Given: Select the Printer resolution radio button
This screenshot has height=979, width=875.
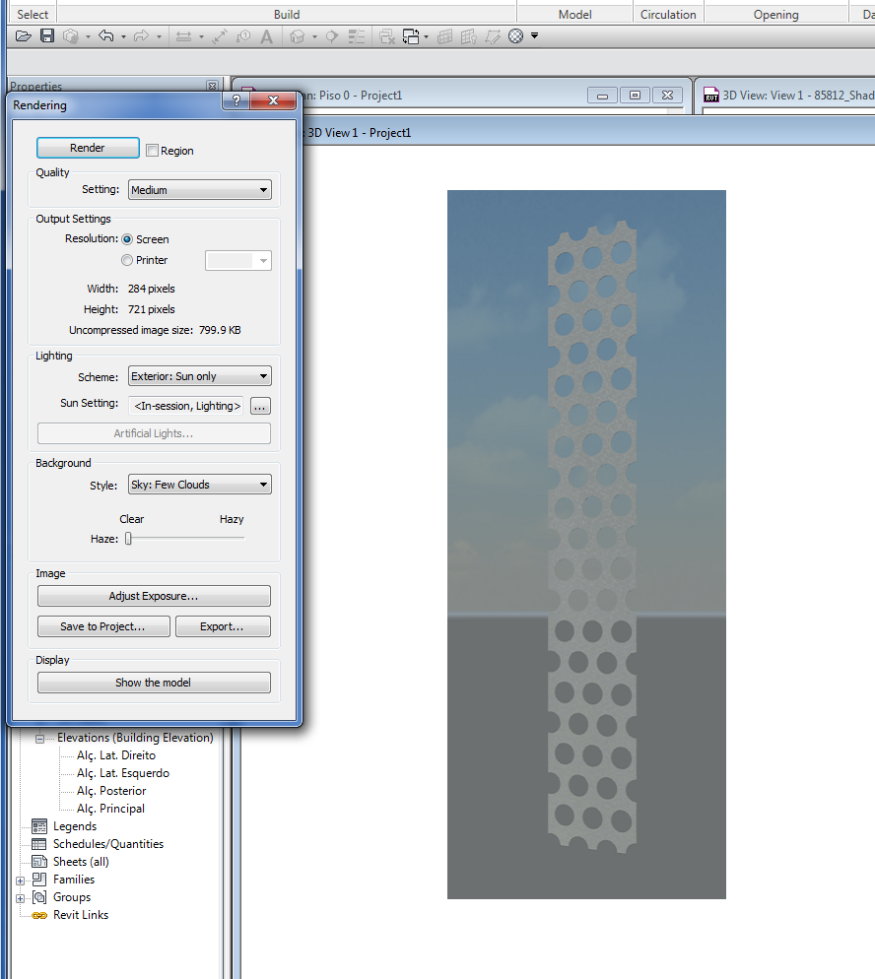Looking at the screenshot, I should (x=127, y=260).
